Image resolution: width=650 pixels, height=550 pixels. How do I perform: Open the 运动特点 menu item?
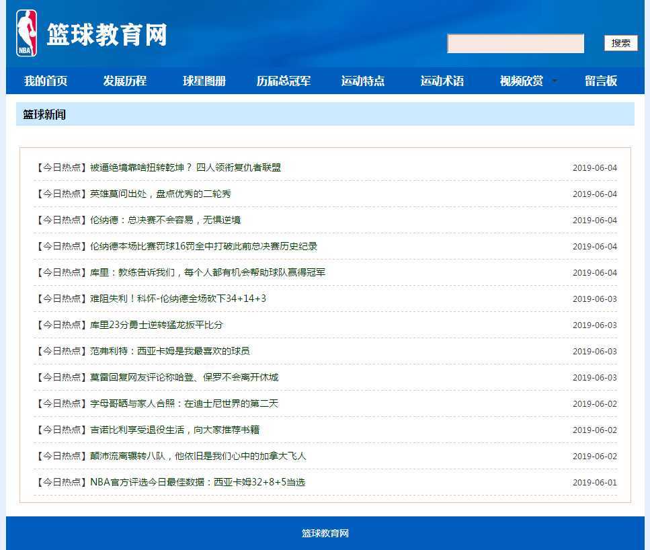(363, 81)
